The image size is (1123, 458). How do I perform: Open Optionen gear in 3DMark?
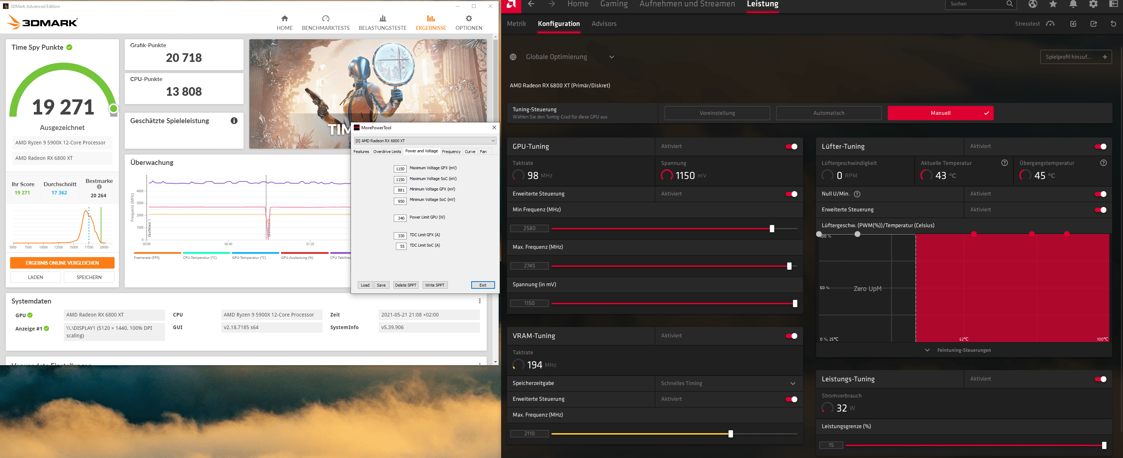[x=469, y=22]
